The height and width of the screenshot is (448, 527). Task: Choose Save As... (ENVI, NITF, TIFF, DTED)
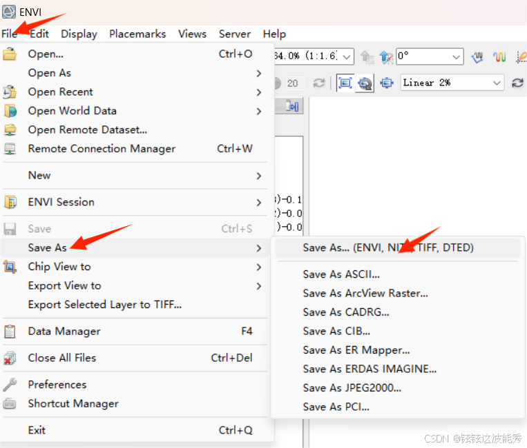coord(397,247)
